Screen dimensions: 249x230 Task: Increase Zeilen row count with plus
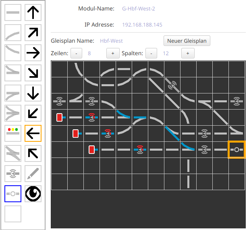[113, 53]
